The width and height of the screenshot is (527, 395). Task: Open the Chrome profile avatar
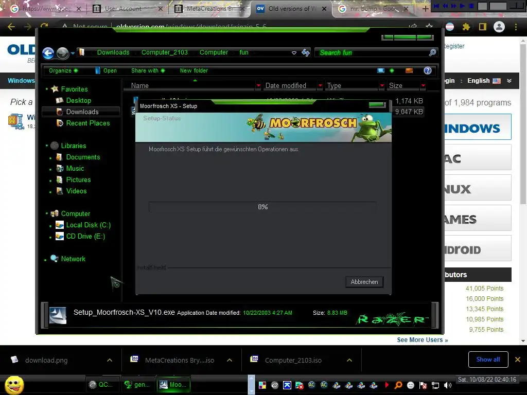(499, 27)
